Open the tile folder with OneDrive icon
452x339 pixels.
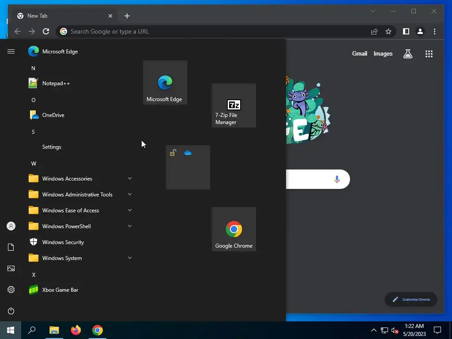[188, 167]
